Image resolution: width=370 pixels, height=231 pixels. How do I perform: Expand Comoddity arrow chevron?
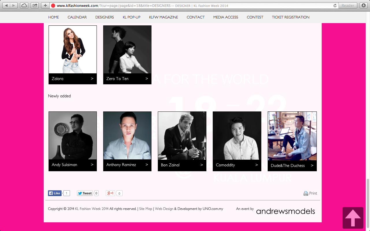coord(257,165)
